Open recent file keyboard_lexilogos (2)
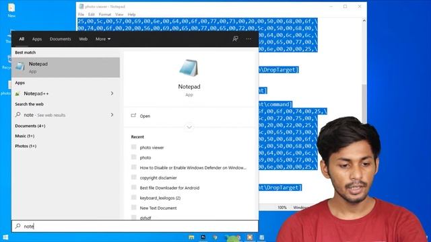 (160, 198)
